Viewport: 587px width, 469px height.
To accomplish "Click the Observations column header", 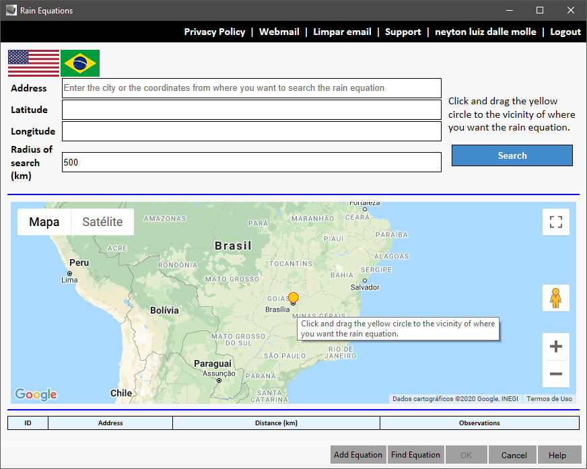I will coord(479,423).
